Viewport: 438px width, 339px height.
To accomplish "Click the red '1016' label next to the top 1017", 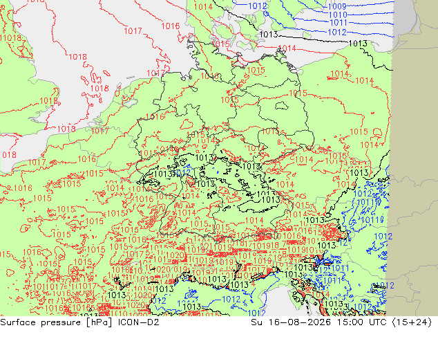I will coord(171,26).
